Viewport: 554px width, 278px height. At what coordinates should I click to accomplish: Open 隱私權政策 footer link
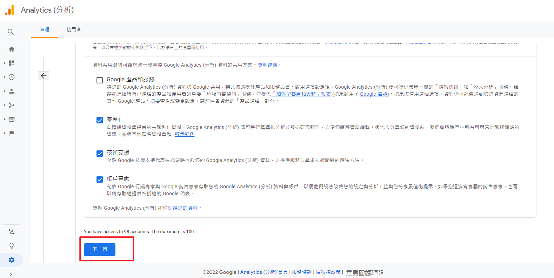[328, 272]
